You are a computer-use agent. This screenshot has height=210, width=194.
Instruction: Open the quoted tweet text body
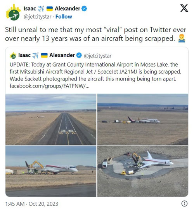95,75
